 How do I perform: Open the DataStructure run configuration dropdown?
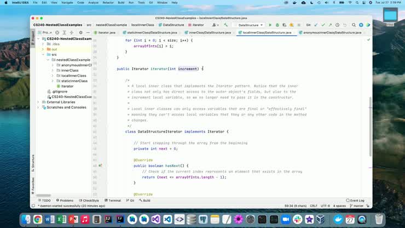[x=248, y=25]
